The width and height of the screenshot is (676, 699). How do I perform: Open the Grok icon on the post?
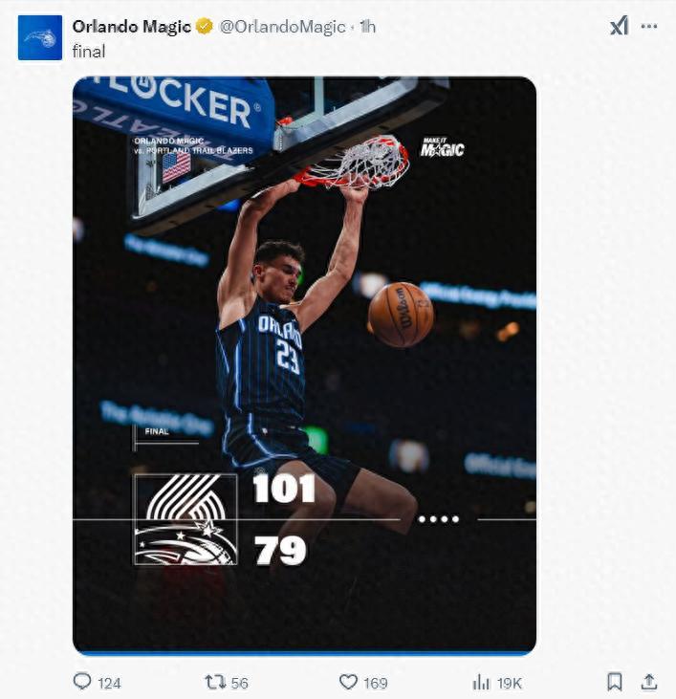620,27
